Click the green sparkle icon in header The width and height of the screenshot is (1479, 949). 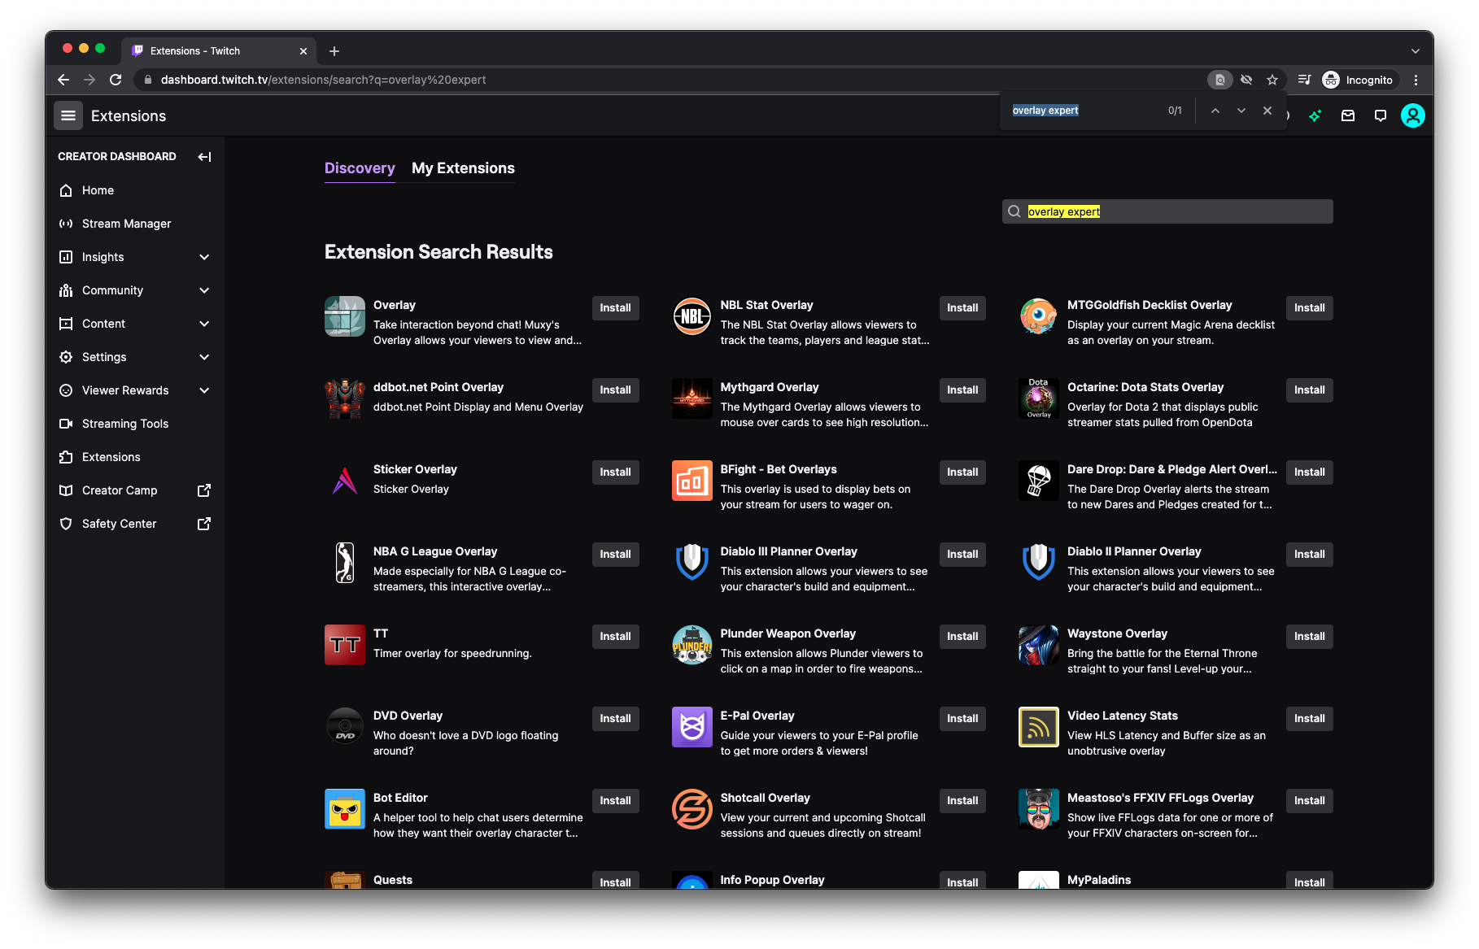(1315, 115)
